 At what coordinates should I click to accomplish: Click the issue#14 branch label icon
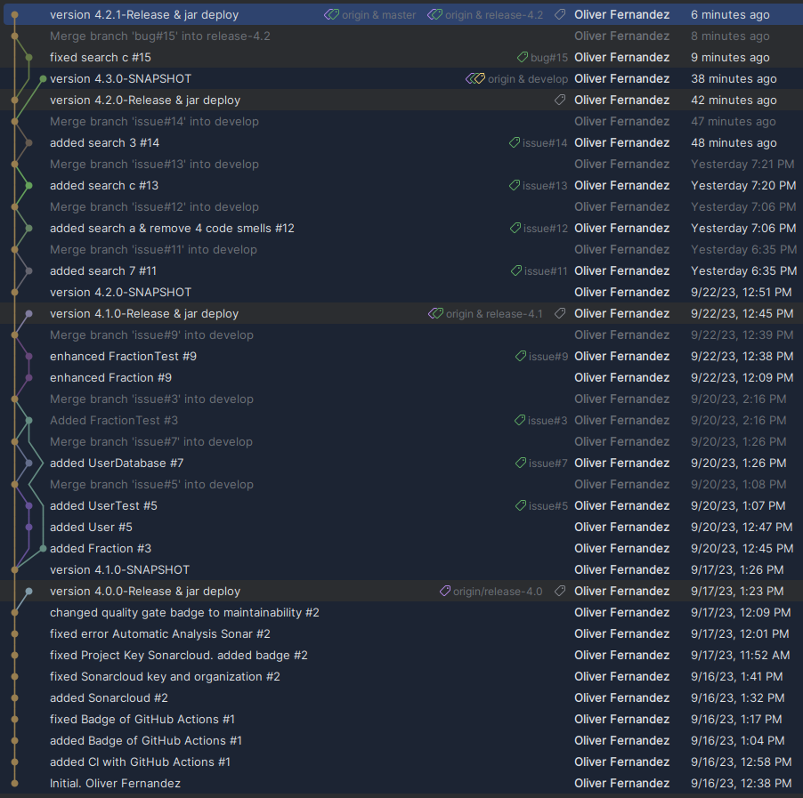(x=514, y=142)
